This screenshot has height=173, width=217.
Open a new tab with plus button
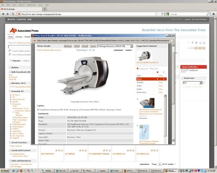click(x=45, y=9)
